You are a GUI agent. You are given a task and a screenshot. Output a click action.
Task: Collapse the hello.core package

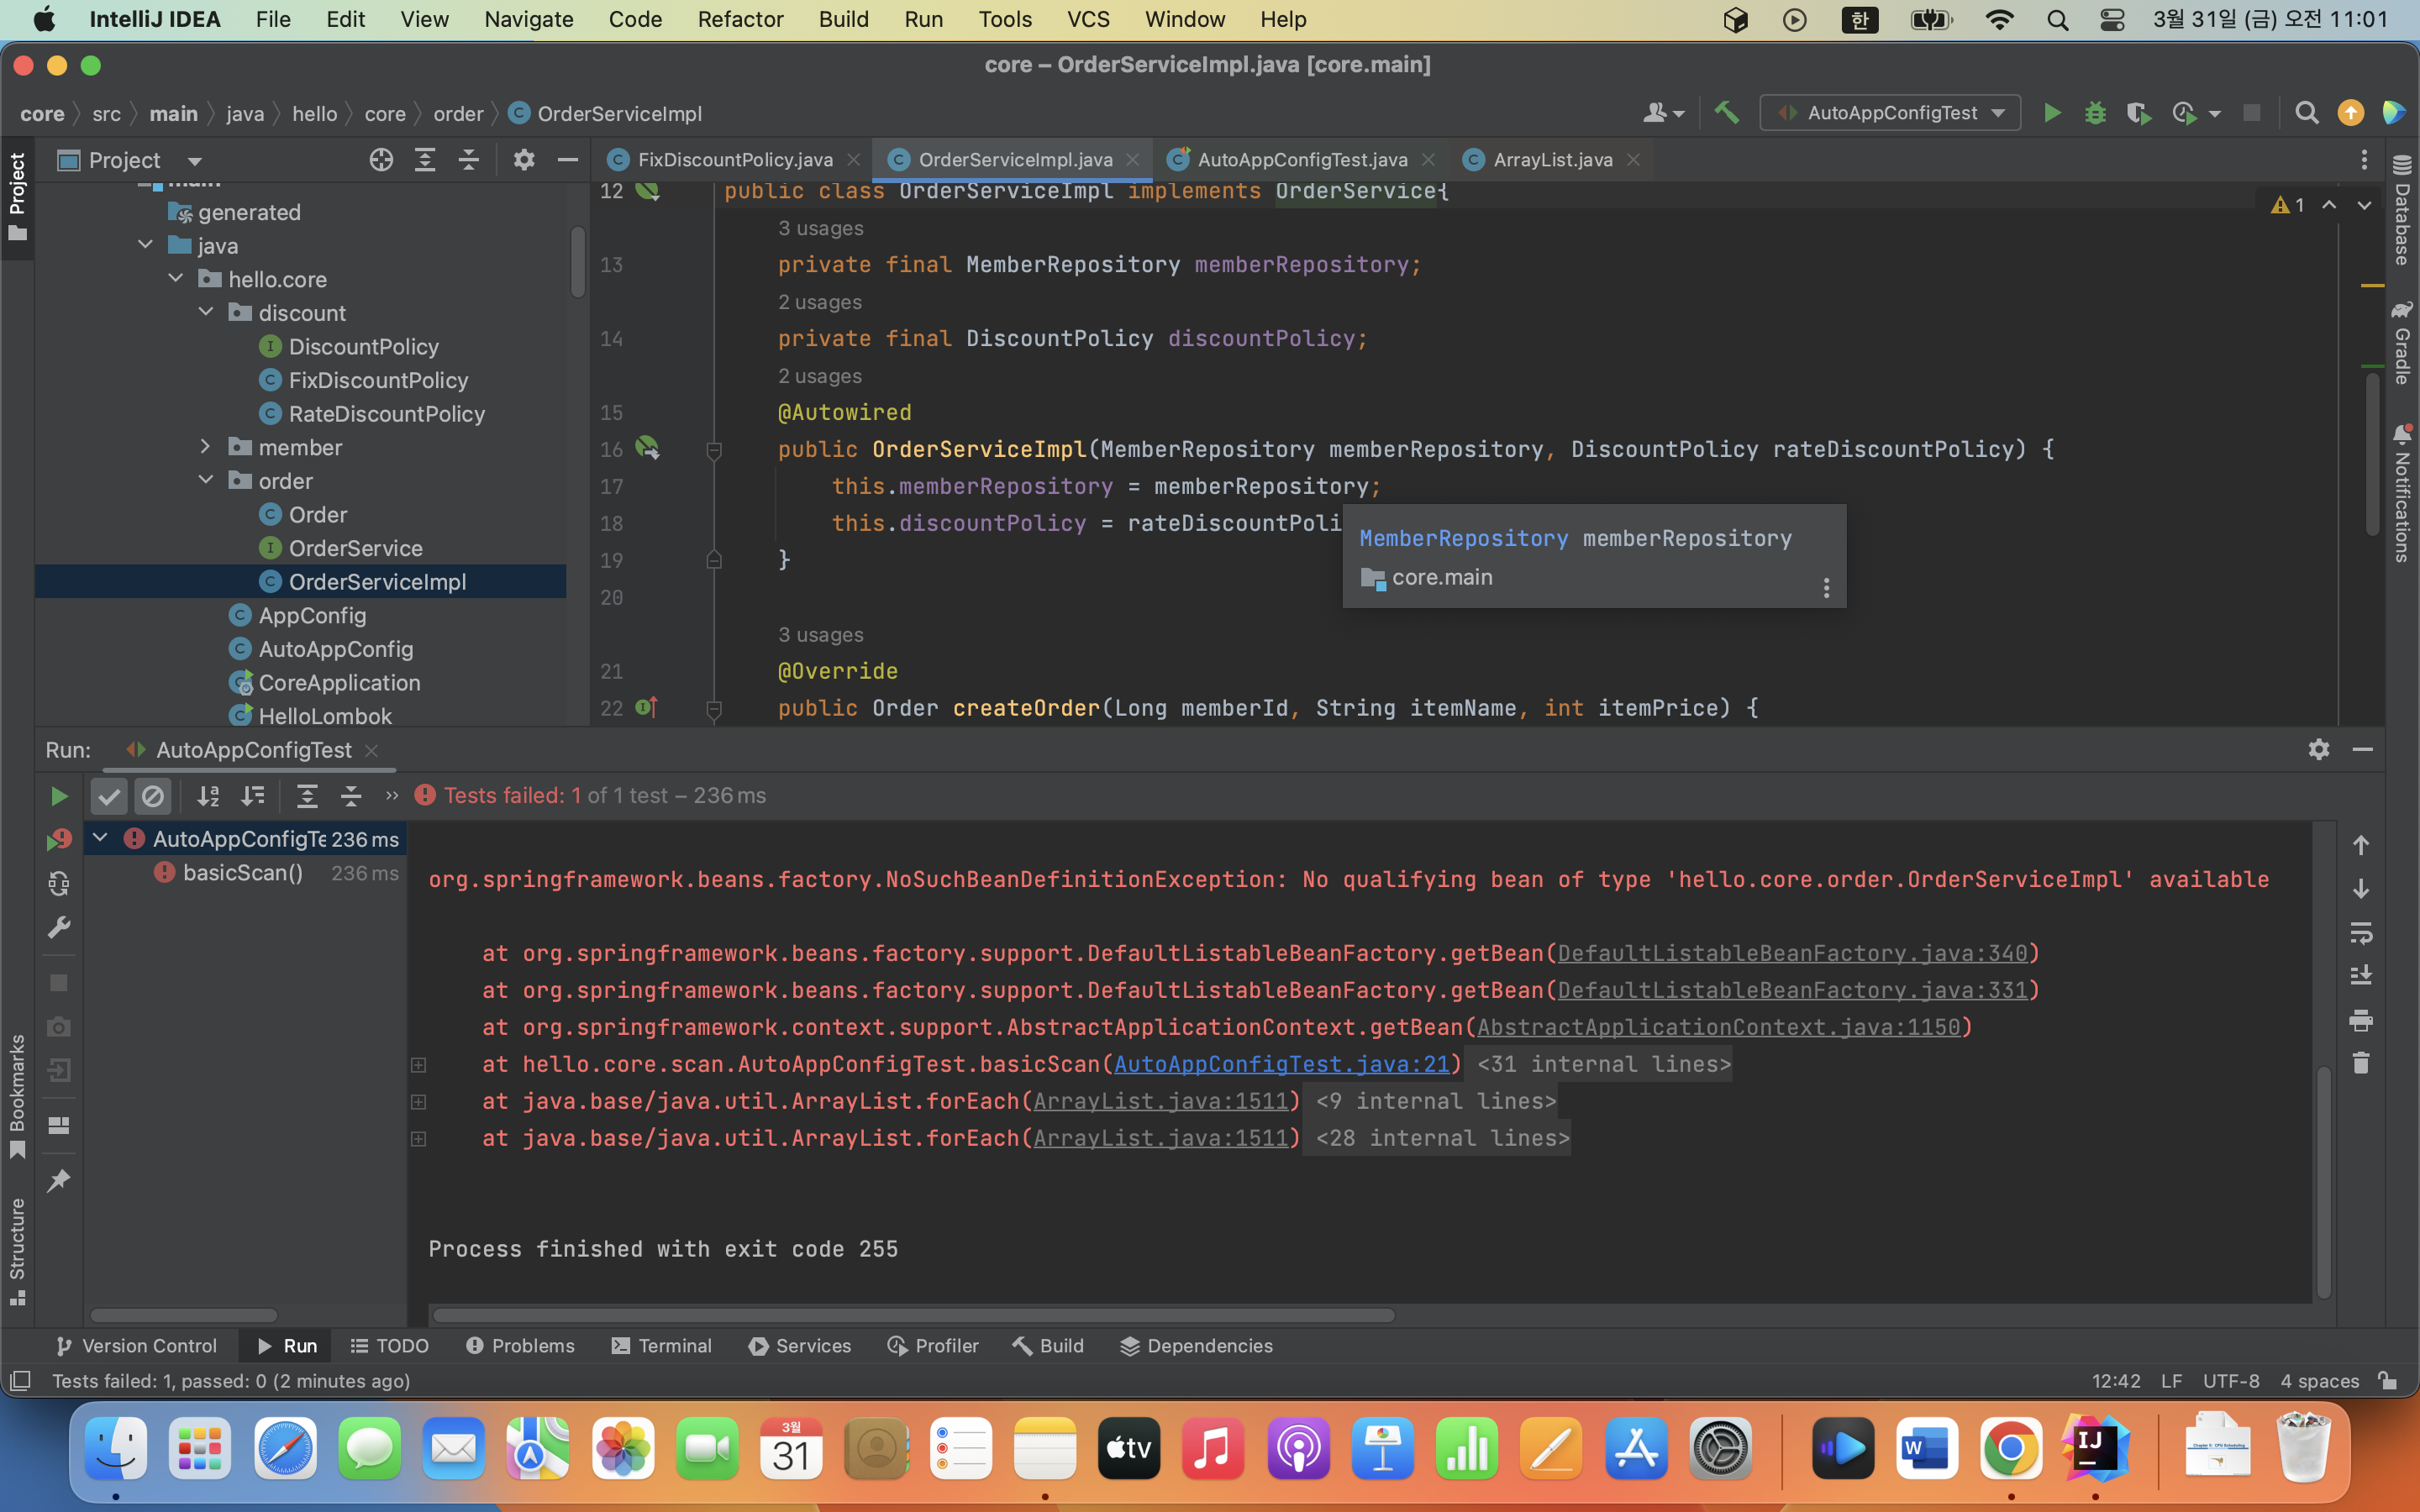[x=176, y=279]
